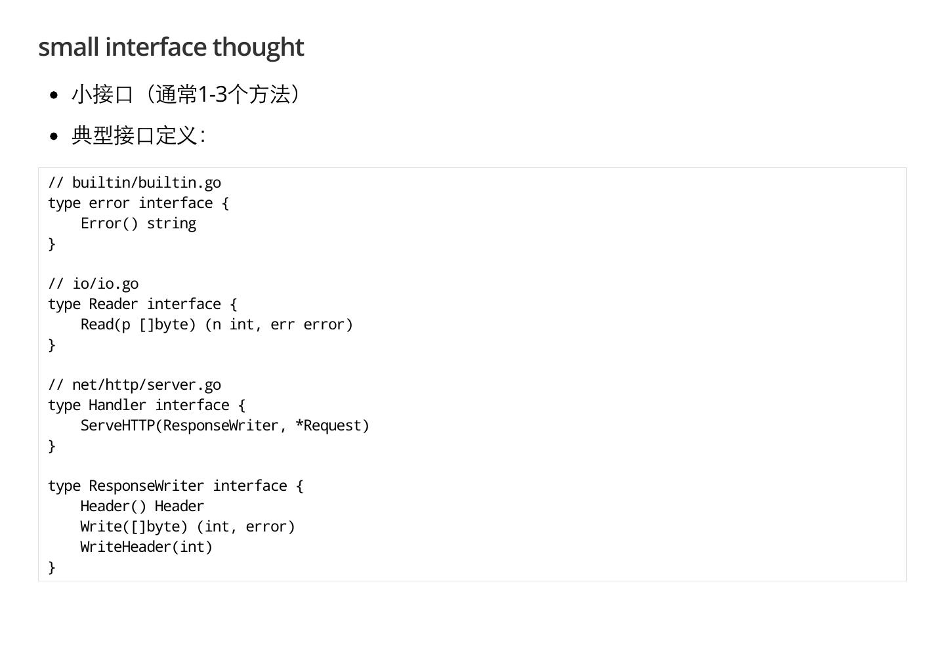Click the Read(p []byte) method line
This screenshot has width=945, height=668.
[217, 325]
